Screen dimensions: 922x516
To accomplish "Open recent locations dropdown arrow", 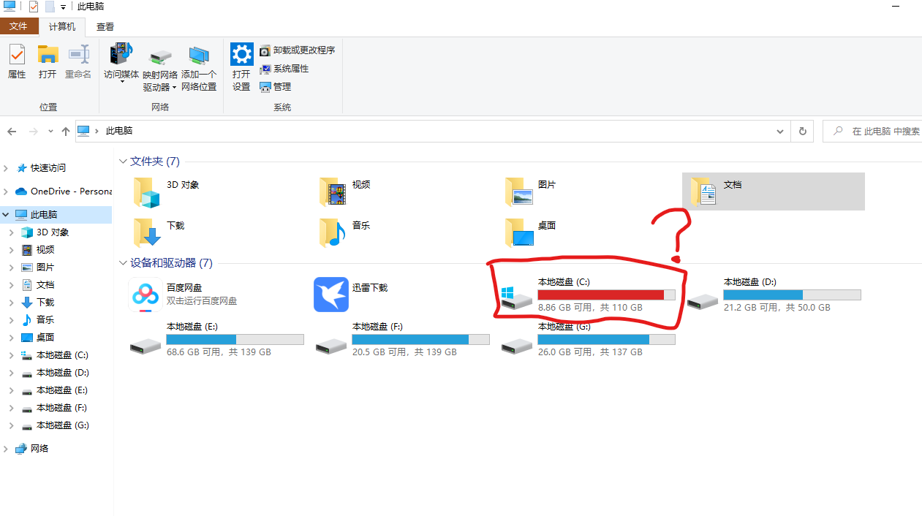I will tap(50, 132).
